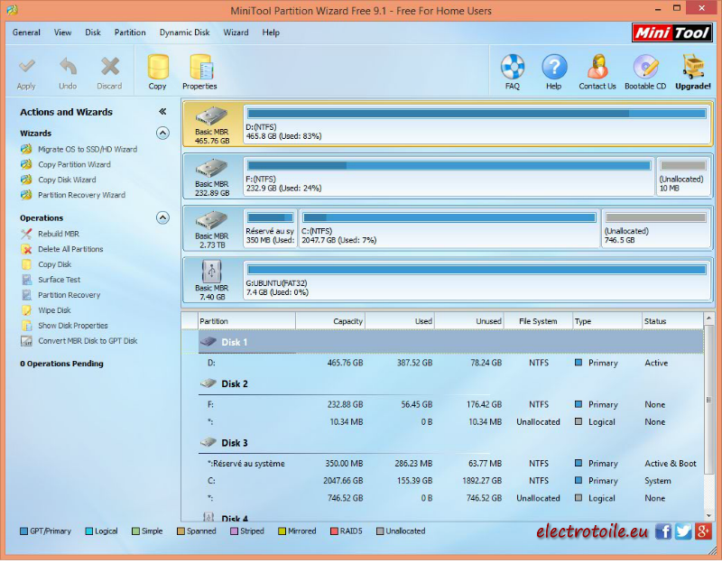Viewport: 722px width, 563px height.
Task: Open the Properties toolbar icon
Action: point(200,67)
